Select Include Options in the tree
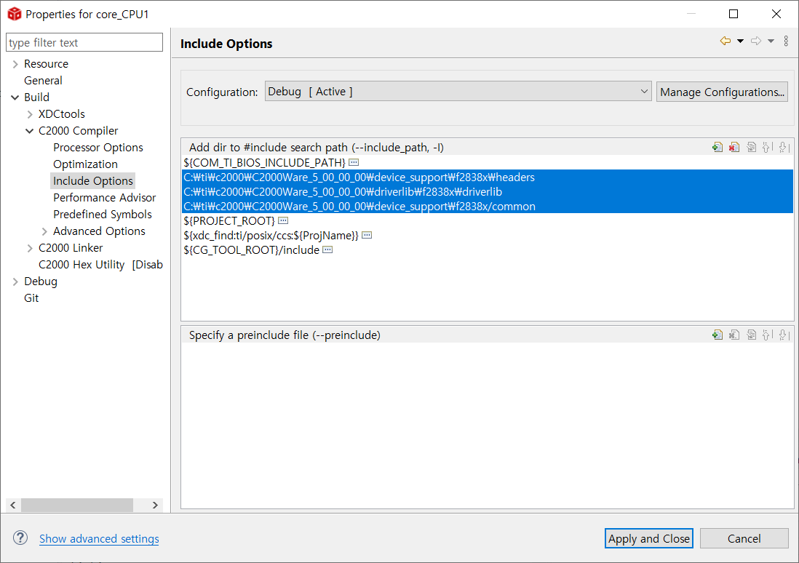Screen dimensions: 799x563 coord(92,181)
